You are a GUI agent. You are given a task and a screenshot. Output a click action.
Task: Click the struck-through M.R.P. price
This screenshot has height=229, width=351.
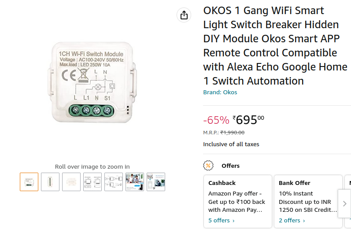233,133
